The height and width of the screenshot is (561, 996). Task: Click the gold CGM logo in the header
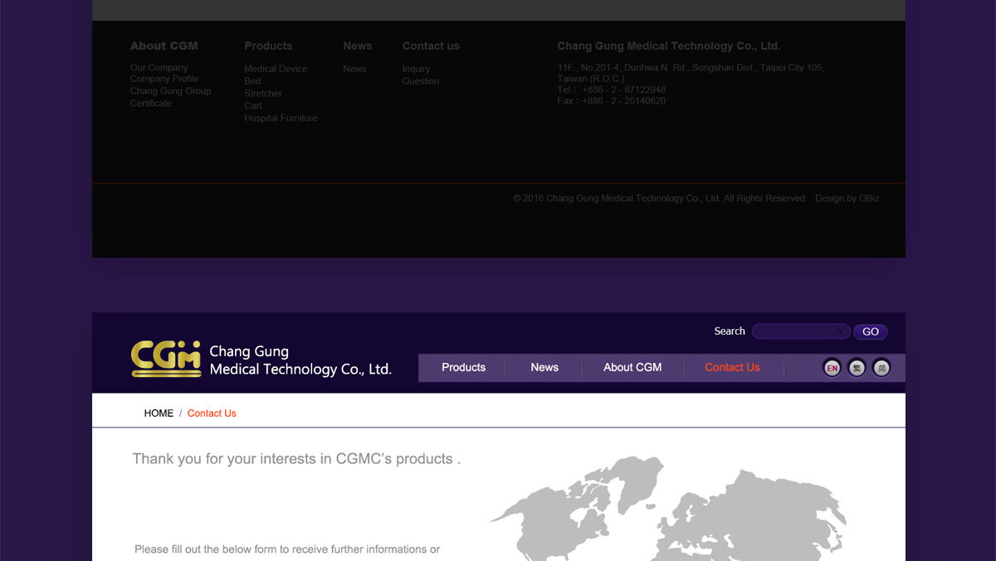166,358
